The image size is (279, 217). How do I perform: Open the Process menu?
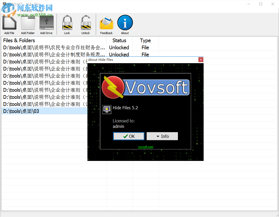[x=26, y=11]
